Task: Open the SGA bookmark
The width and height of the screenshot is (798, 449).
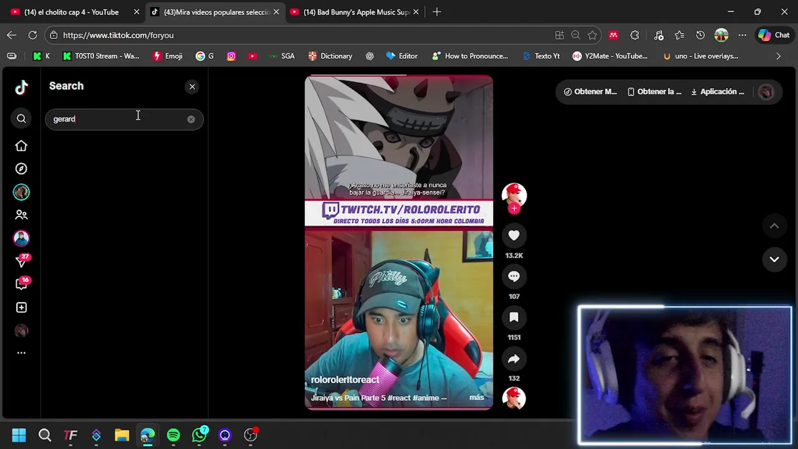Action: click(x=282, y=56)
